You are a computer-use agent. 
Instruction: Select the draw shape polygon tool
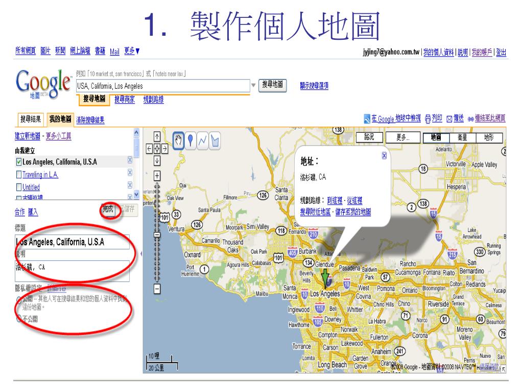[x=215, y=141]
